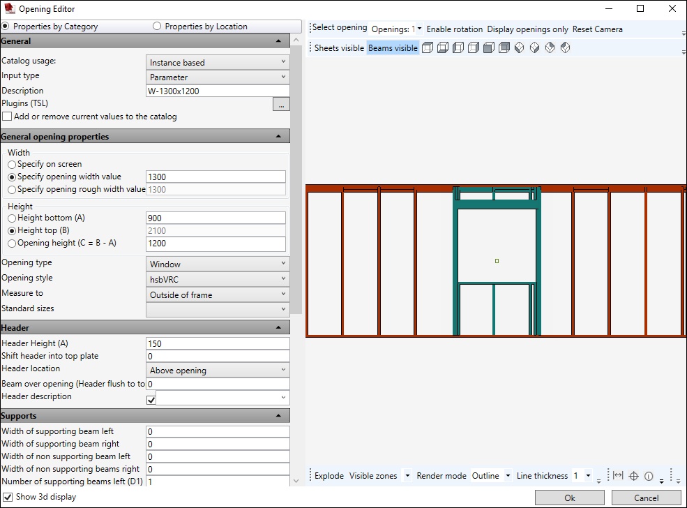This screenshot has height=508, width=687.
Task: Open Opening style hsbVRC dropdown
Action: point(218,279)
